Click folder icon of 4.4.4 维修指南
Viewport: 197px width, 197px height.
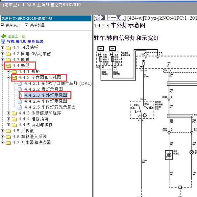[x=14, y=119]
